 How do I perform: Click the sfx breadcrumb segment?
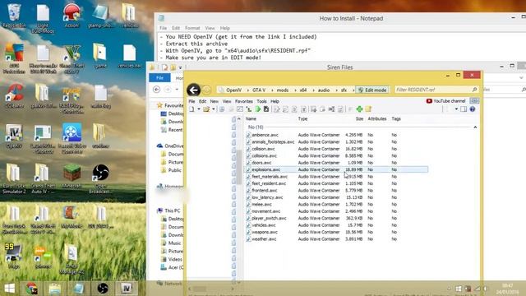tap(344, 90)
